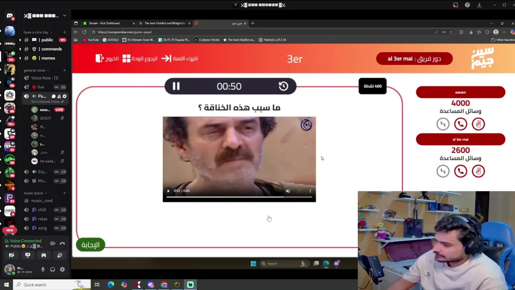Join the live voice channel
Image resolution: width=515 pixels, height=290 pixels.
[44, 87]
